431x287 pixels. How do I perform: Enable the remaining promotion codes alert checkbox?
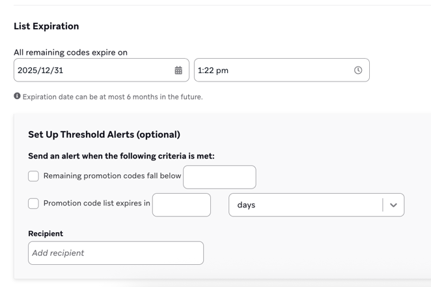point(33,176)
